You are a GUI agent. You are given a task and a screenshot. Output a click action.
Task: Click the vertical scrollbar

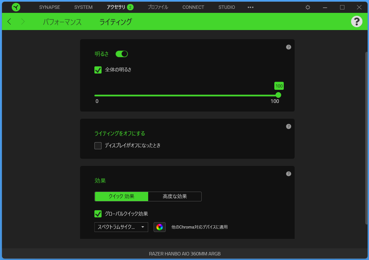coord(366,138)
